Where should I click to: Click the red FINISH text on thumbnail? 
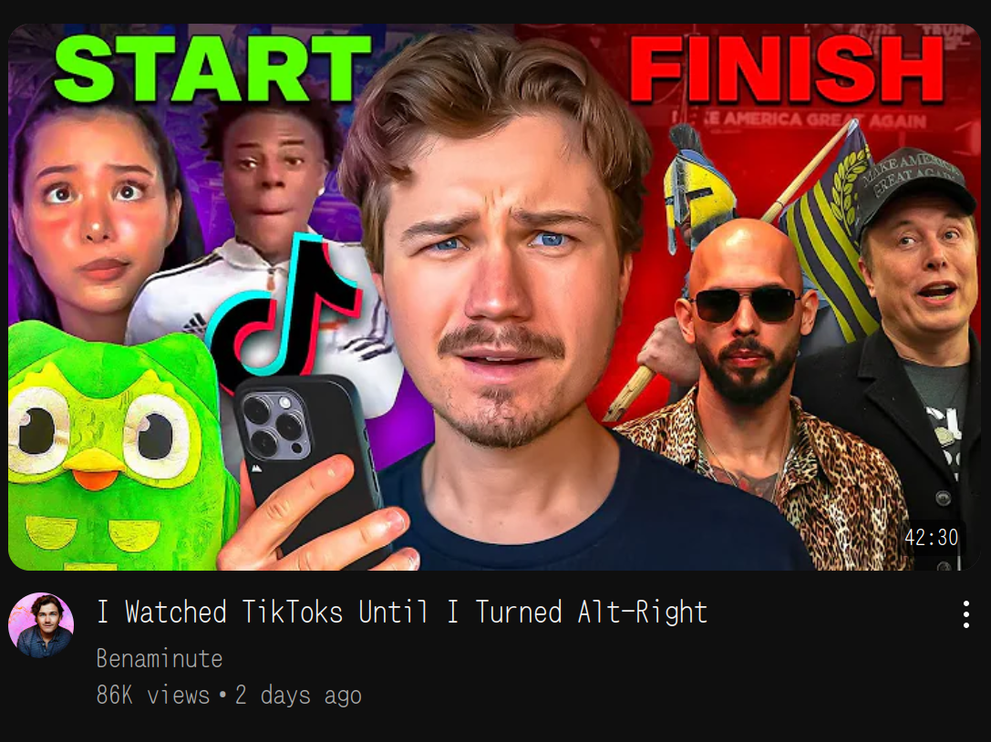click(786, 68)
